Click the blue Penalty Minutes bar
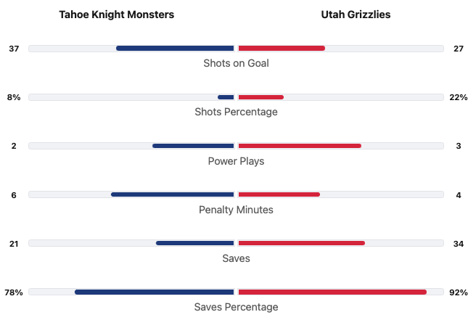The image size is (476, 320). [x=173, y=194]
